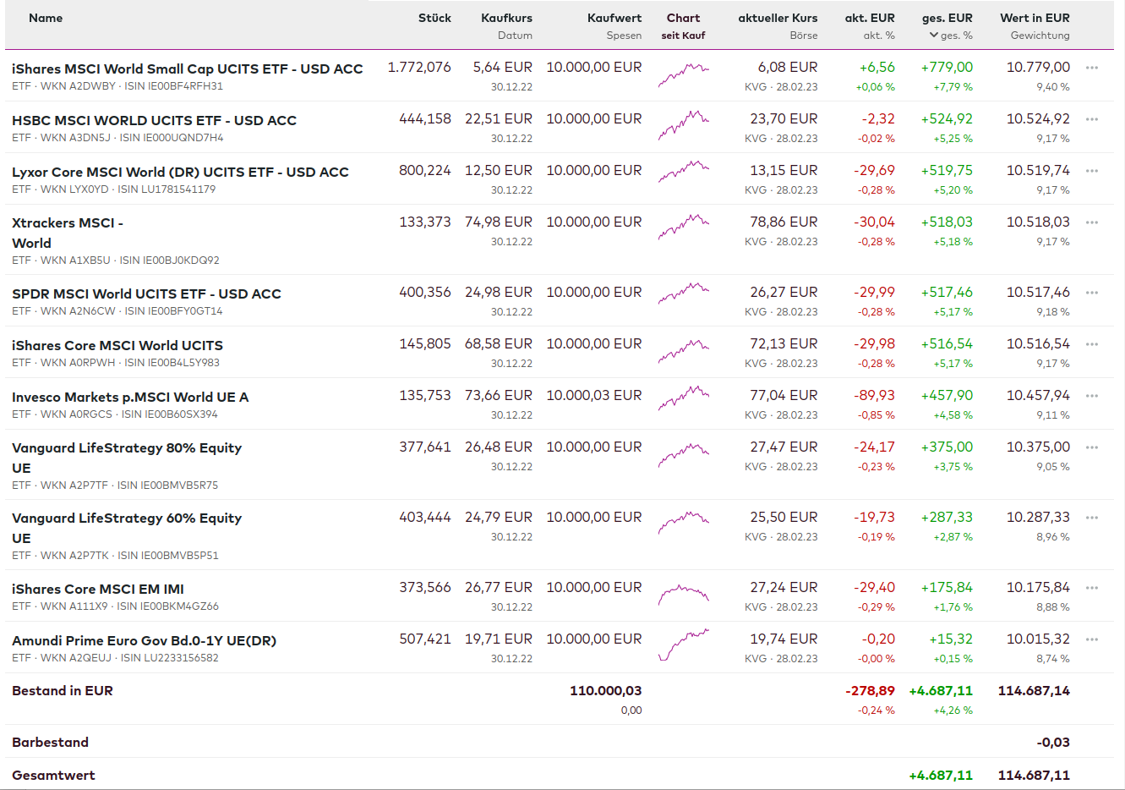Click the aktueller Kurs column header
Screen dimensions: 1125x790
click(778, 18)
